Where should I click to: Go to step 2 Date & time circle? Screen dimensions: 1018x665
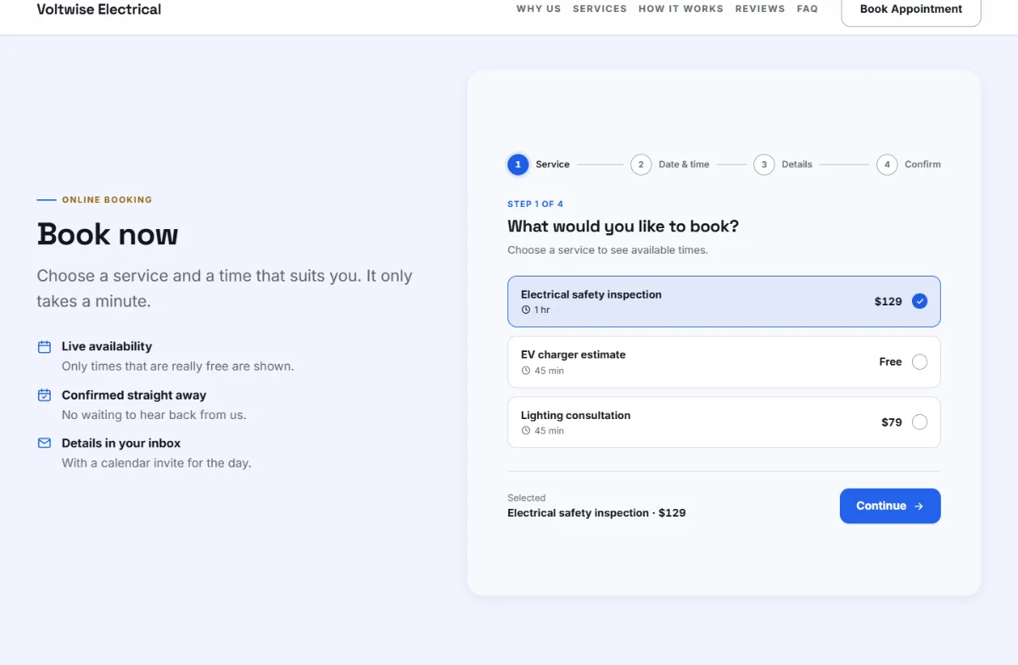pos(641,165)
